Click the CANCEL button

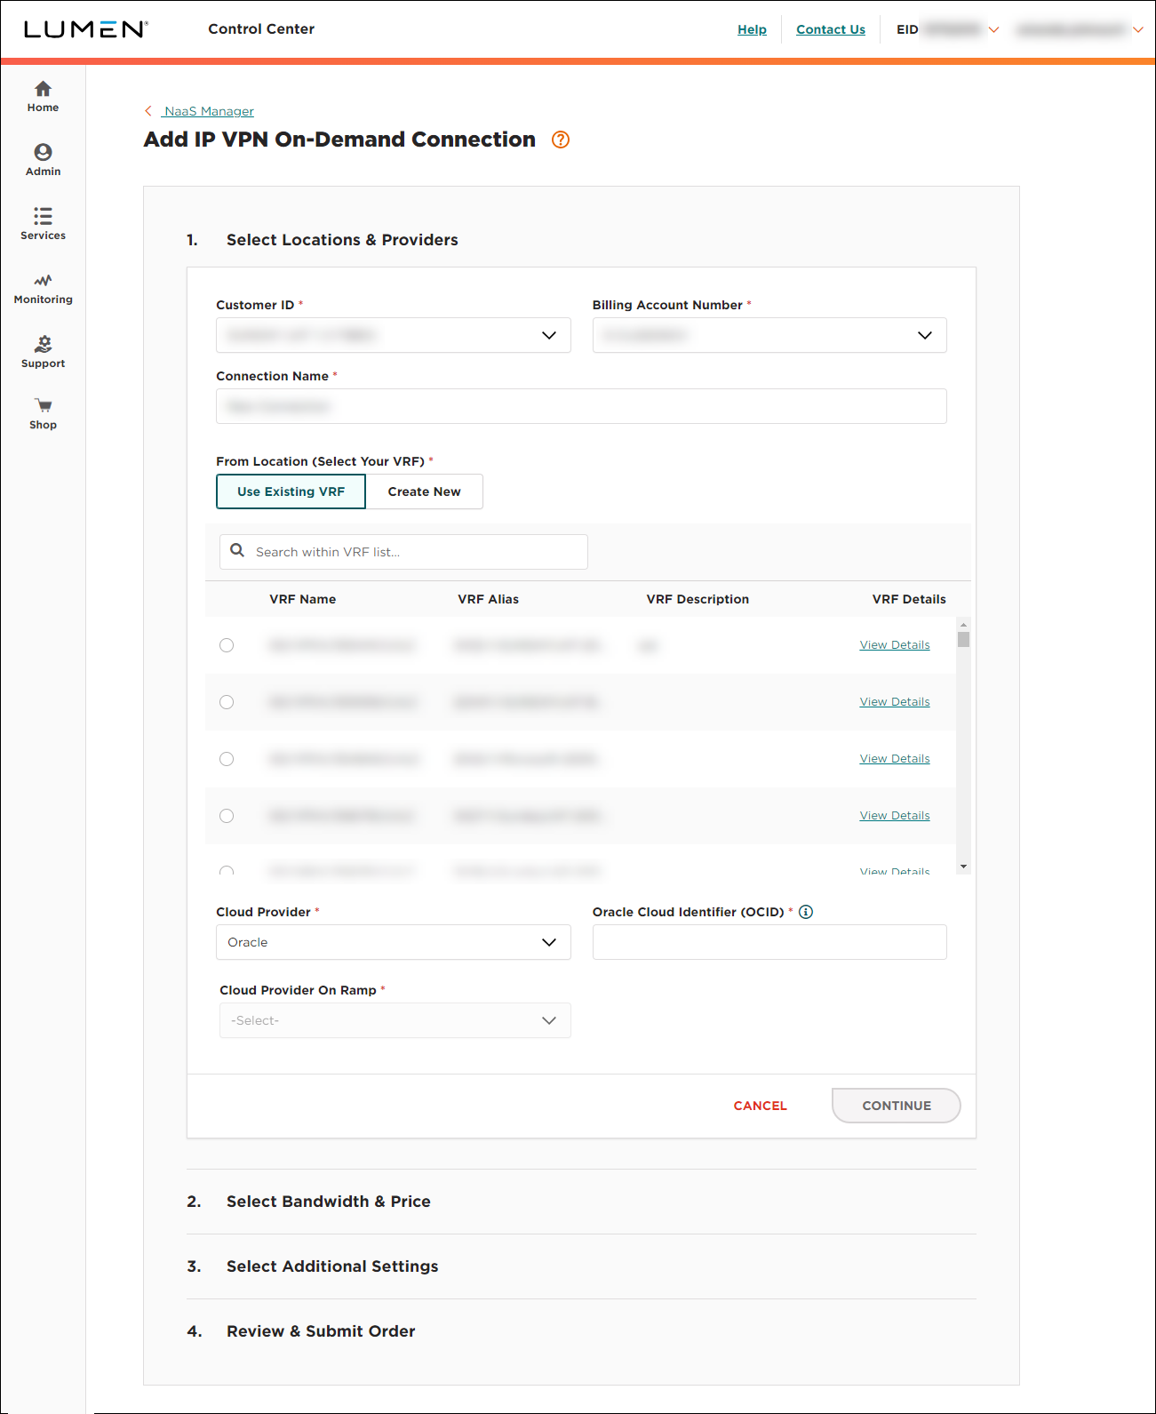tap(760, 1106)
